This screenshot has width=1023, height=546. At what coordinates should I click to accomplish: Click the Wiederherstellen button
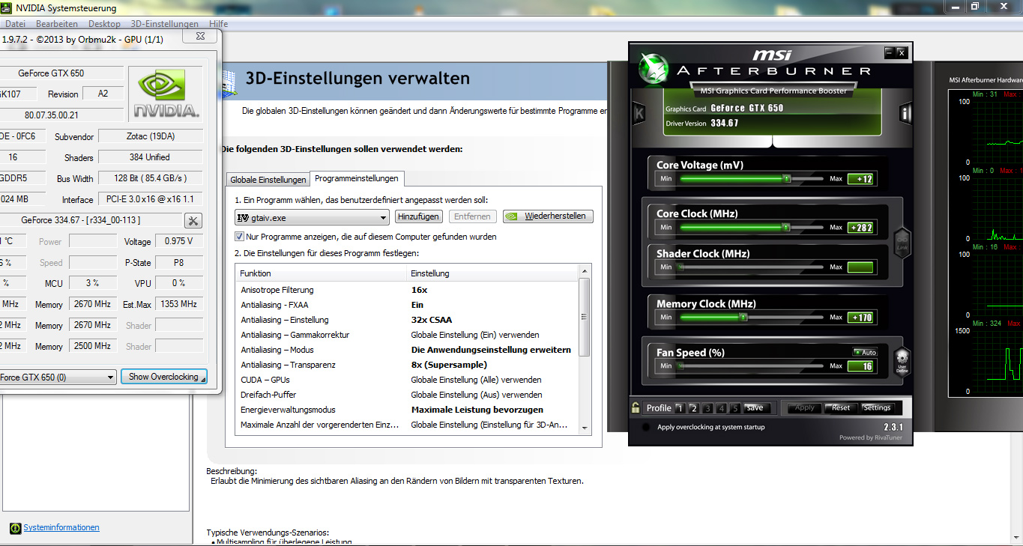(x=548, y=216)
